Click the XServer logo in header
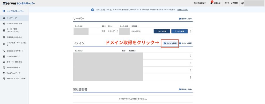 point(19,3)
